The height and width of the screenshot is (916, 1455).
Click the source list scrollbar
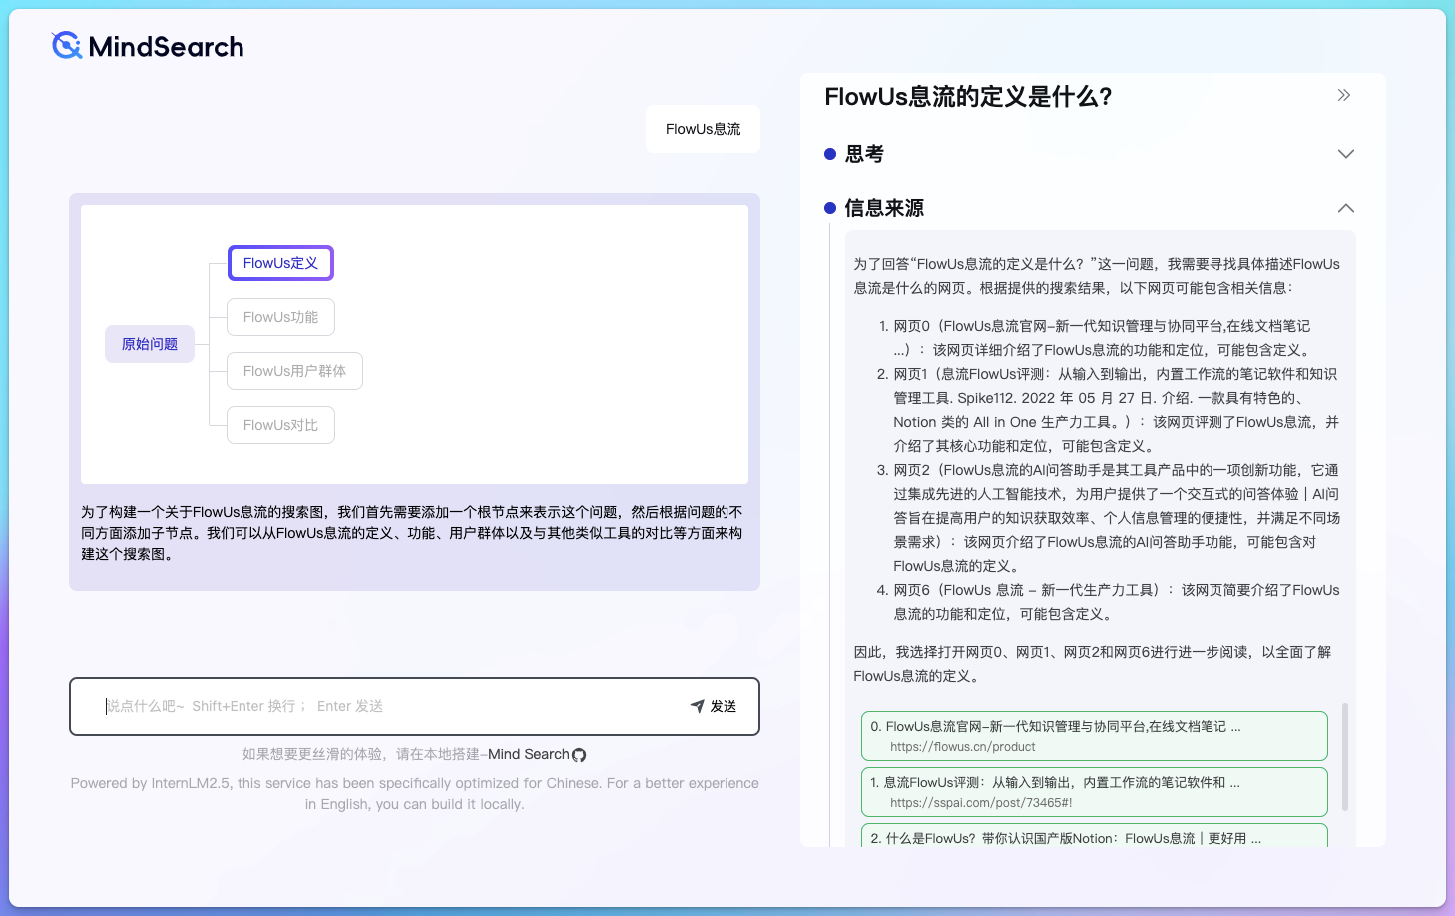[x=1345, y=758]
